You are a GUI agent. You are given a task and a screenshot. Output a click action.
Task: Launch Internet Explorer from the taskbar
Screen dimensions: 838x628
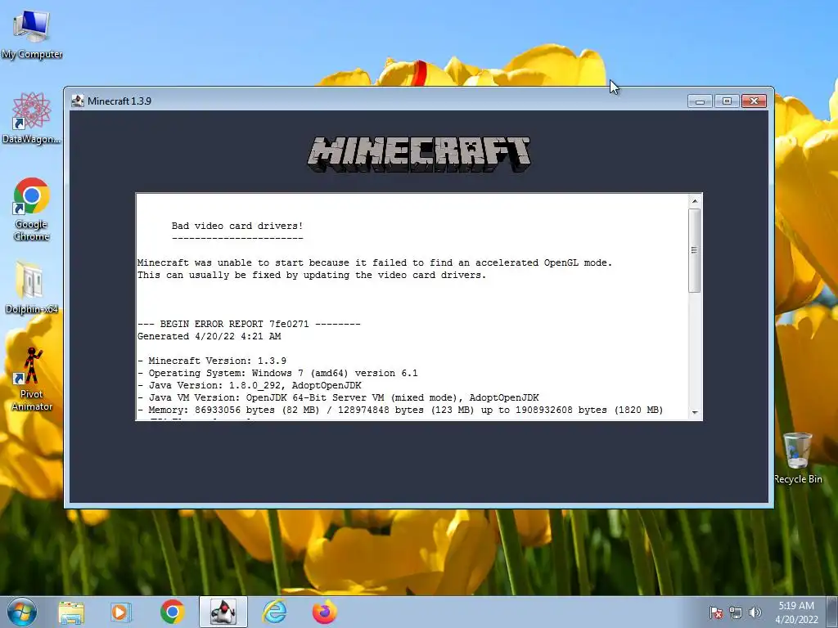[275, 612]
